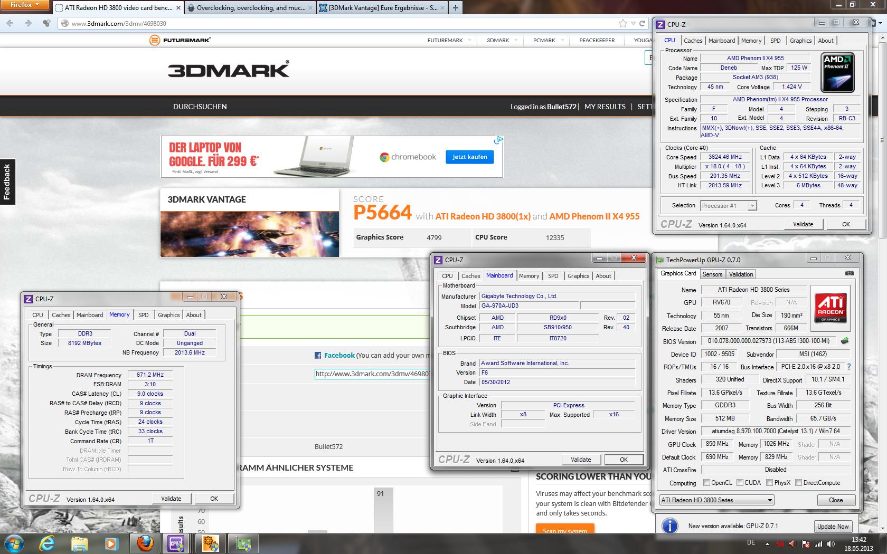Open Caches tab in top-right CPU-Z window
The height and width of the screenshot is (554, 887).
point(693,41)
